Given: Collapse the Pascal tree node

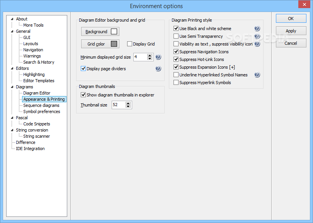Looking at the screenshot, I should [12, 118].
